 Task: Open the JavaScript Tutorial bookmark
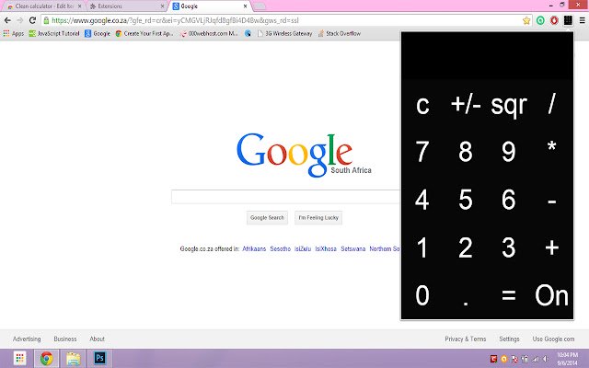pyautogui.click(x=54, y=33)
